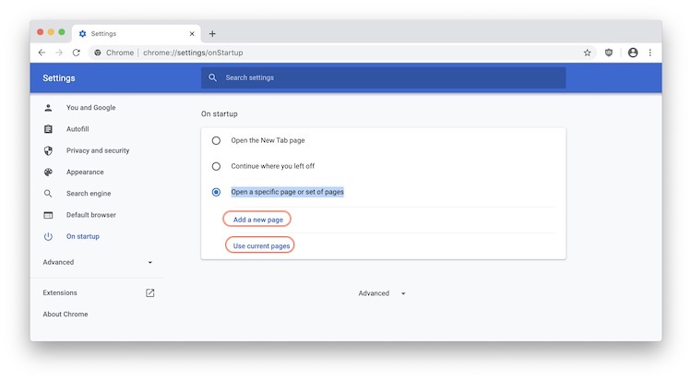Click the On startup power icon

click(48, 237)
